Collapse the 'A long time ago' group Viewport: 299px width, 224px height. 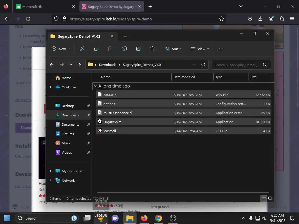[x=96, y=86]
